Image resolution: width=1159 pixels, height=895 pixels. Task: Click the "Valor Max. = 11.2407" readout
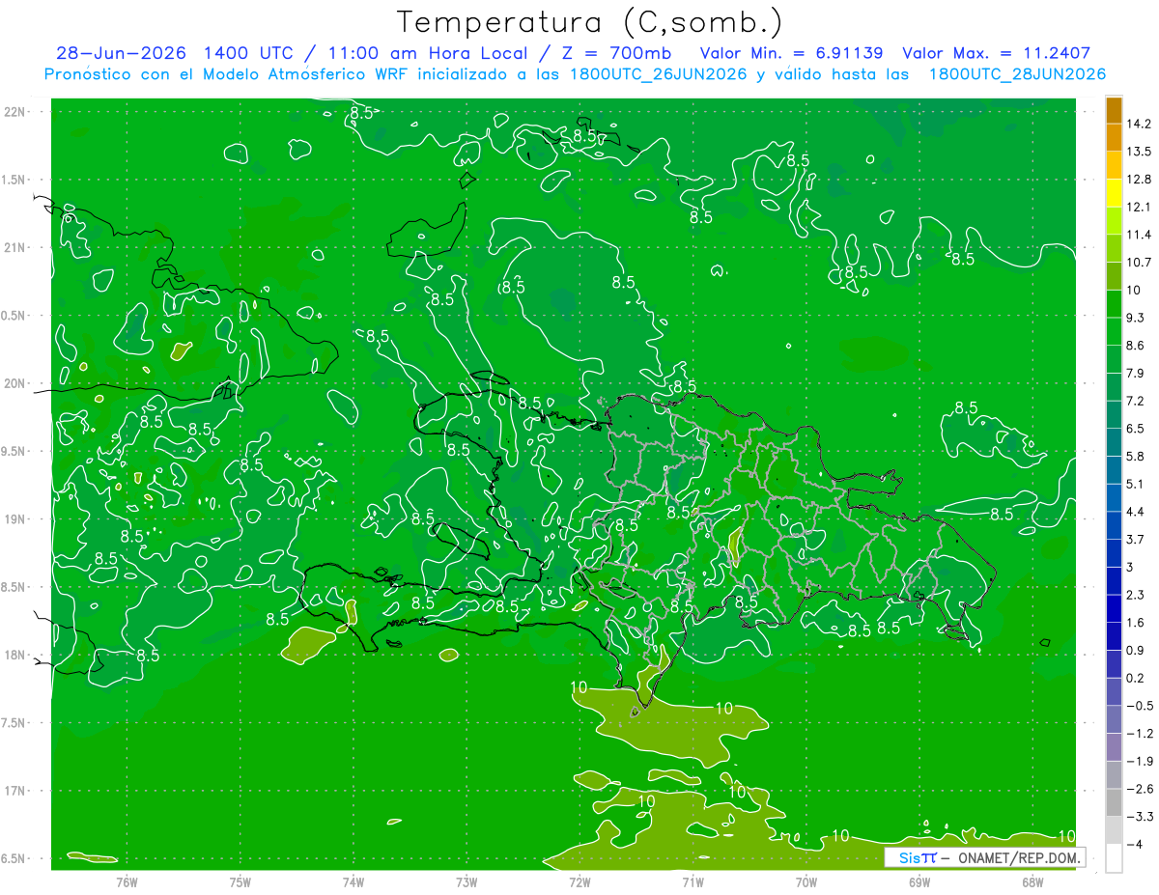[x=997, y=53]
